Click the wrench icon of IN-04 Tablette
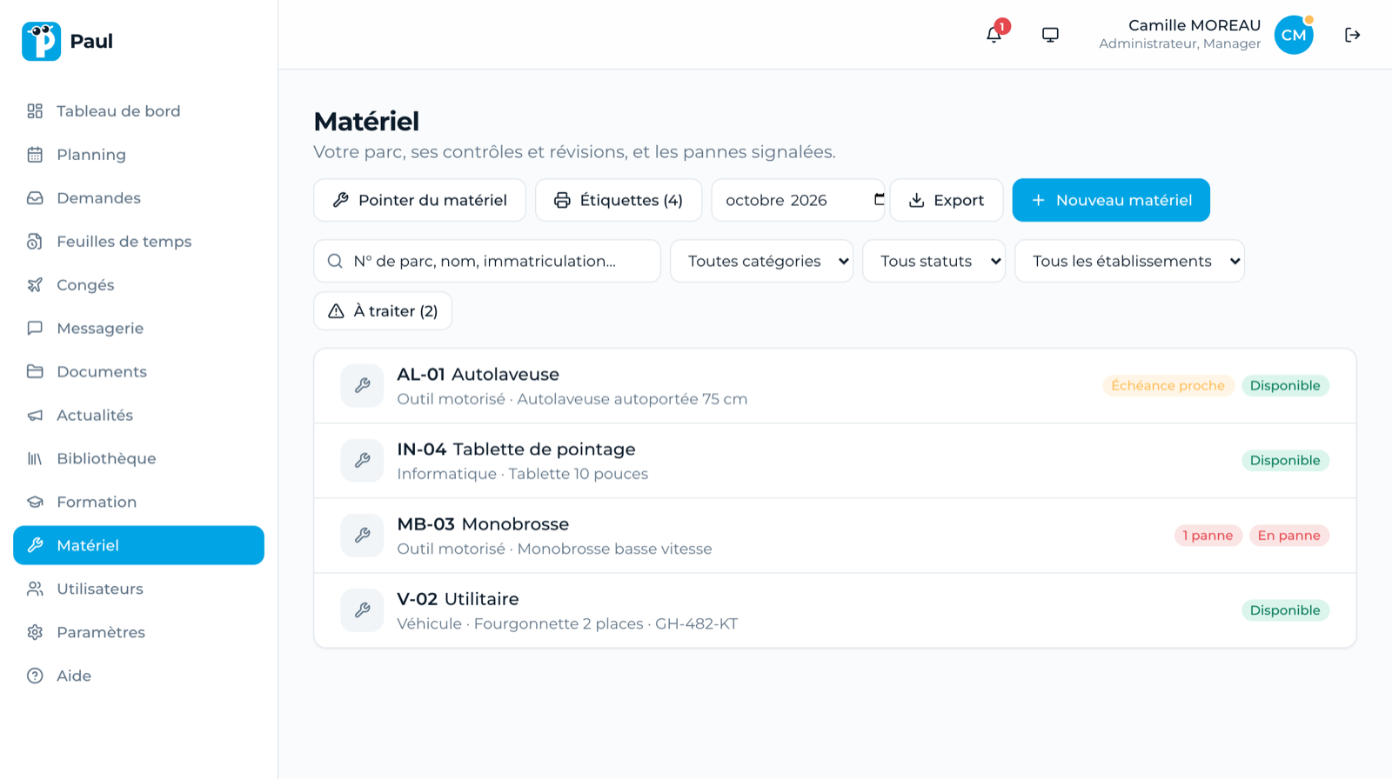This screenshot has width=1392, height=779. click(362, 461)
